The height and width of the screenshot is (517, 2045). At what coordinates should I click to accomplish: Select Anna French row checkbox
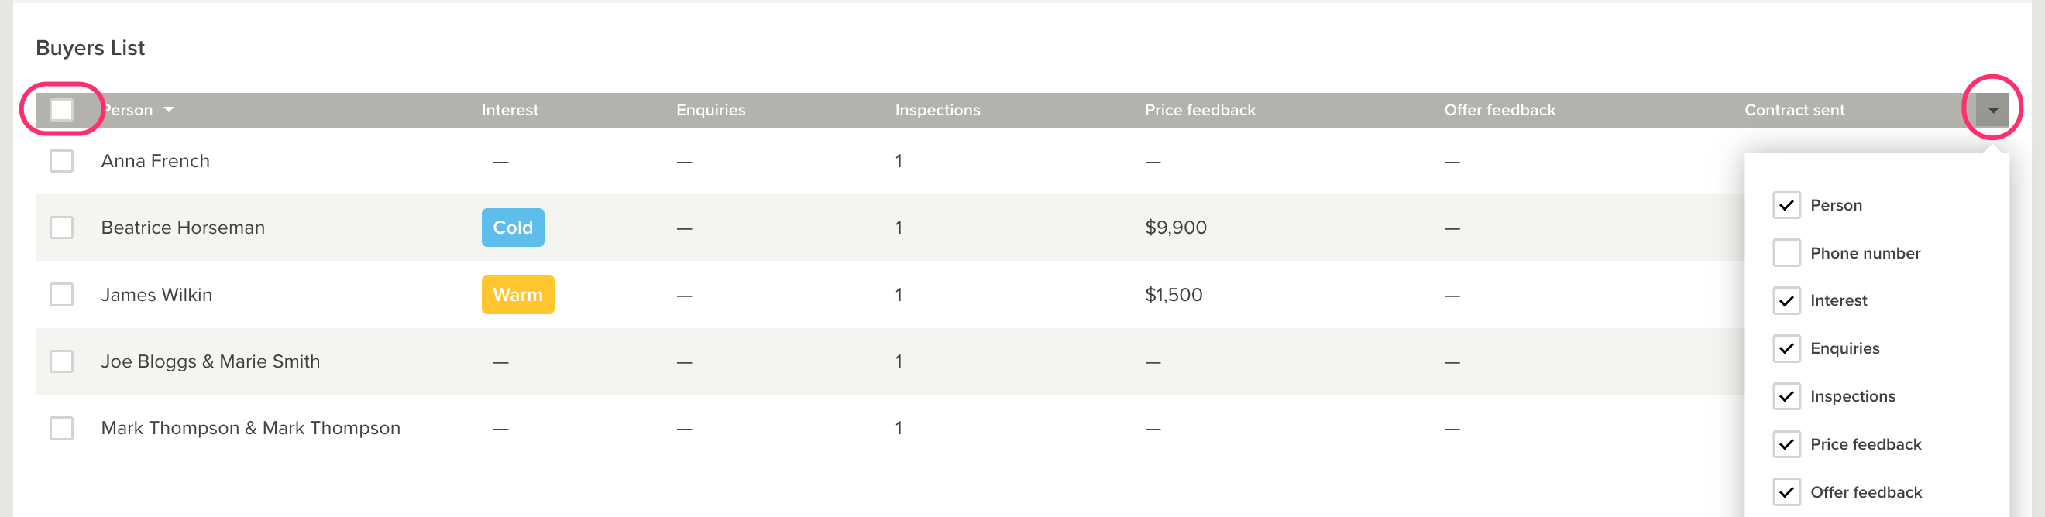[x=61, y=161]
